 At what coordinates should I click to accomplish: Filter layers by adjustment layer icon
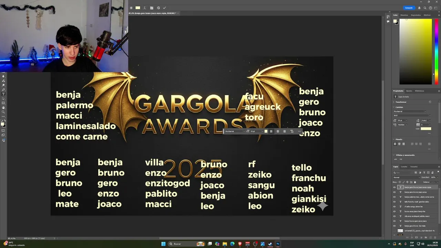tap(420, 172)
